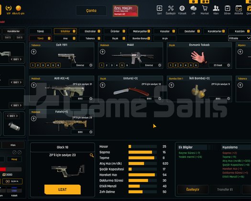251x201 pixels.
Task: Click the Zırh Delme stat bar
Action: pos(142,192)
